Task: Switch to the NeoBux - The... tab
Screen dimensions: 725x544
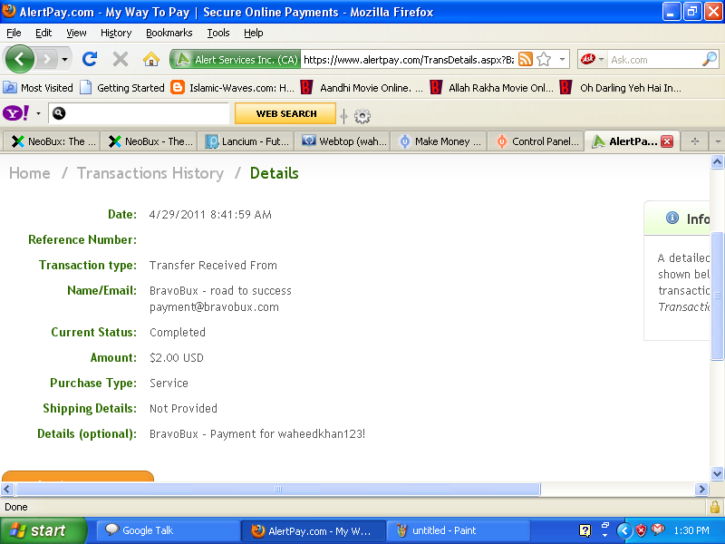Action: coord(150,141)
